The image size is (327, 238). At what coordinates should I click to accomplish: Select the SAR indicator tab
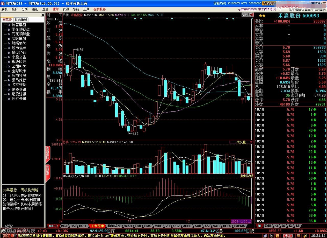198,226
